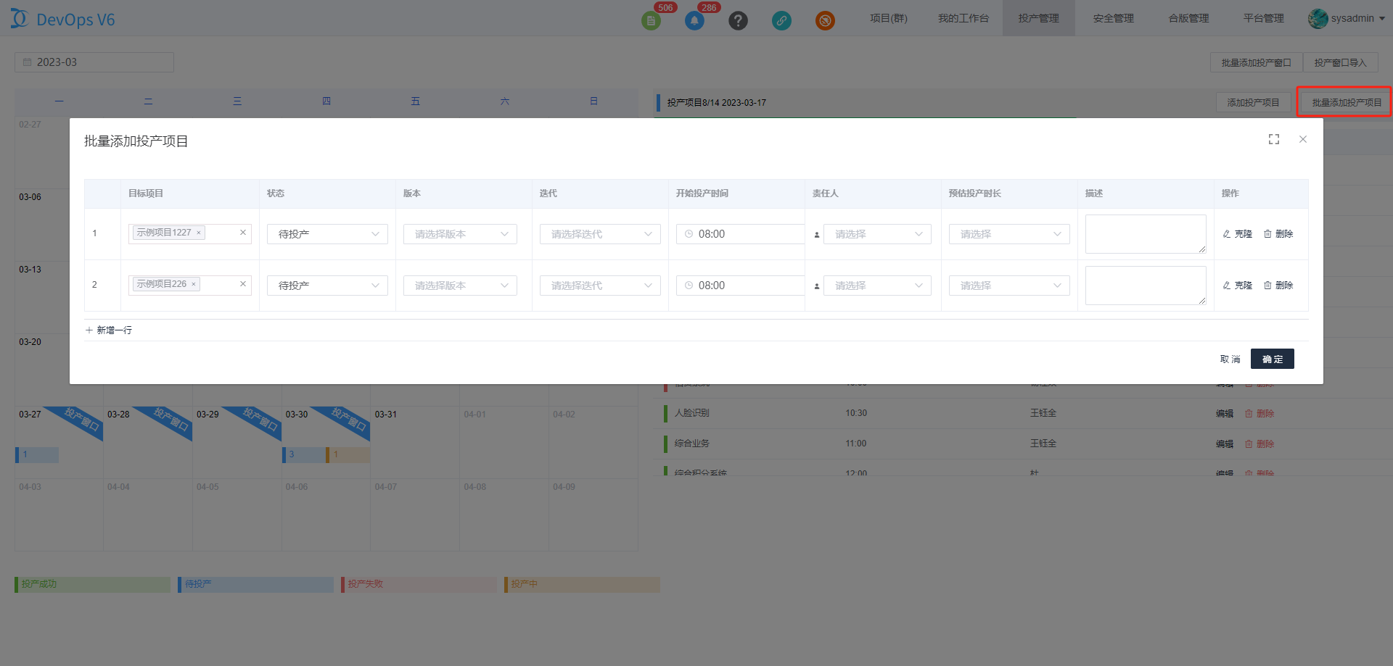Open the 责任人 dropdown in row 1
The image size is (1393, 666).
pyautogui.click(x=876, y=234)
